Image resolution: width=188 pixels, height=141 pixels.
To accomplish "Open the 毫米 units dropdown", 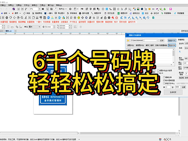I will coord(34,27).
